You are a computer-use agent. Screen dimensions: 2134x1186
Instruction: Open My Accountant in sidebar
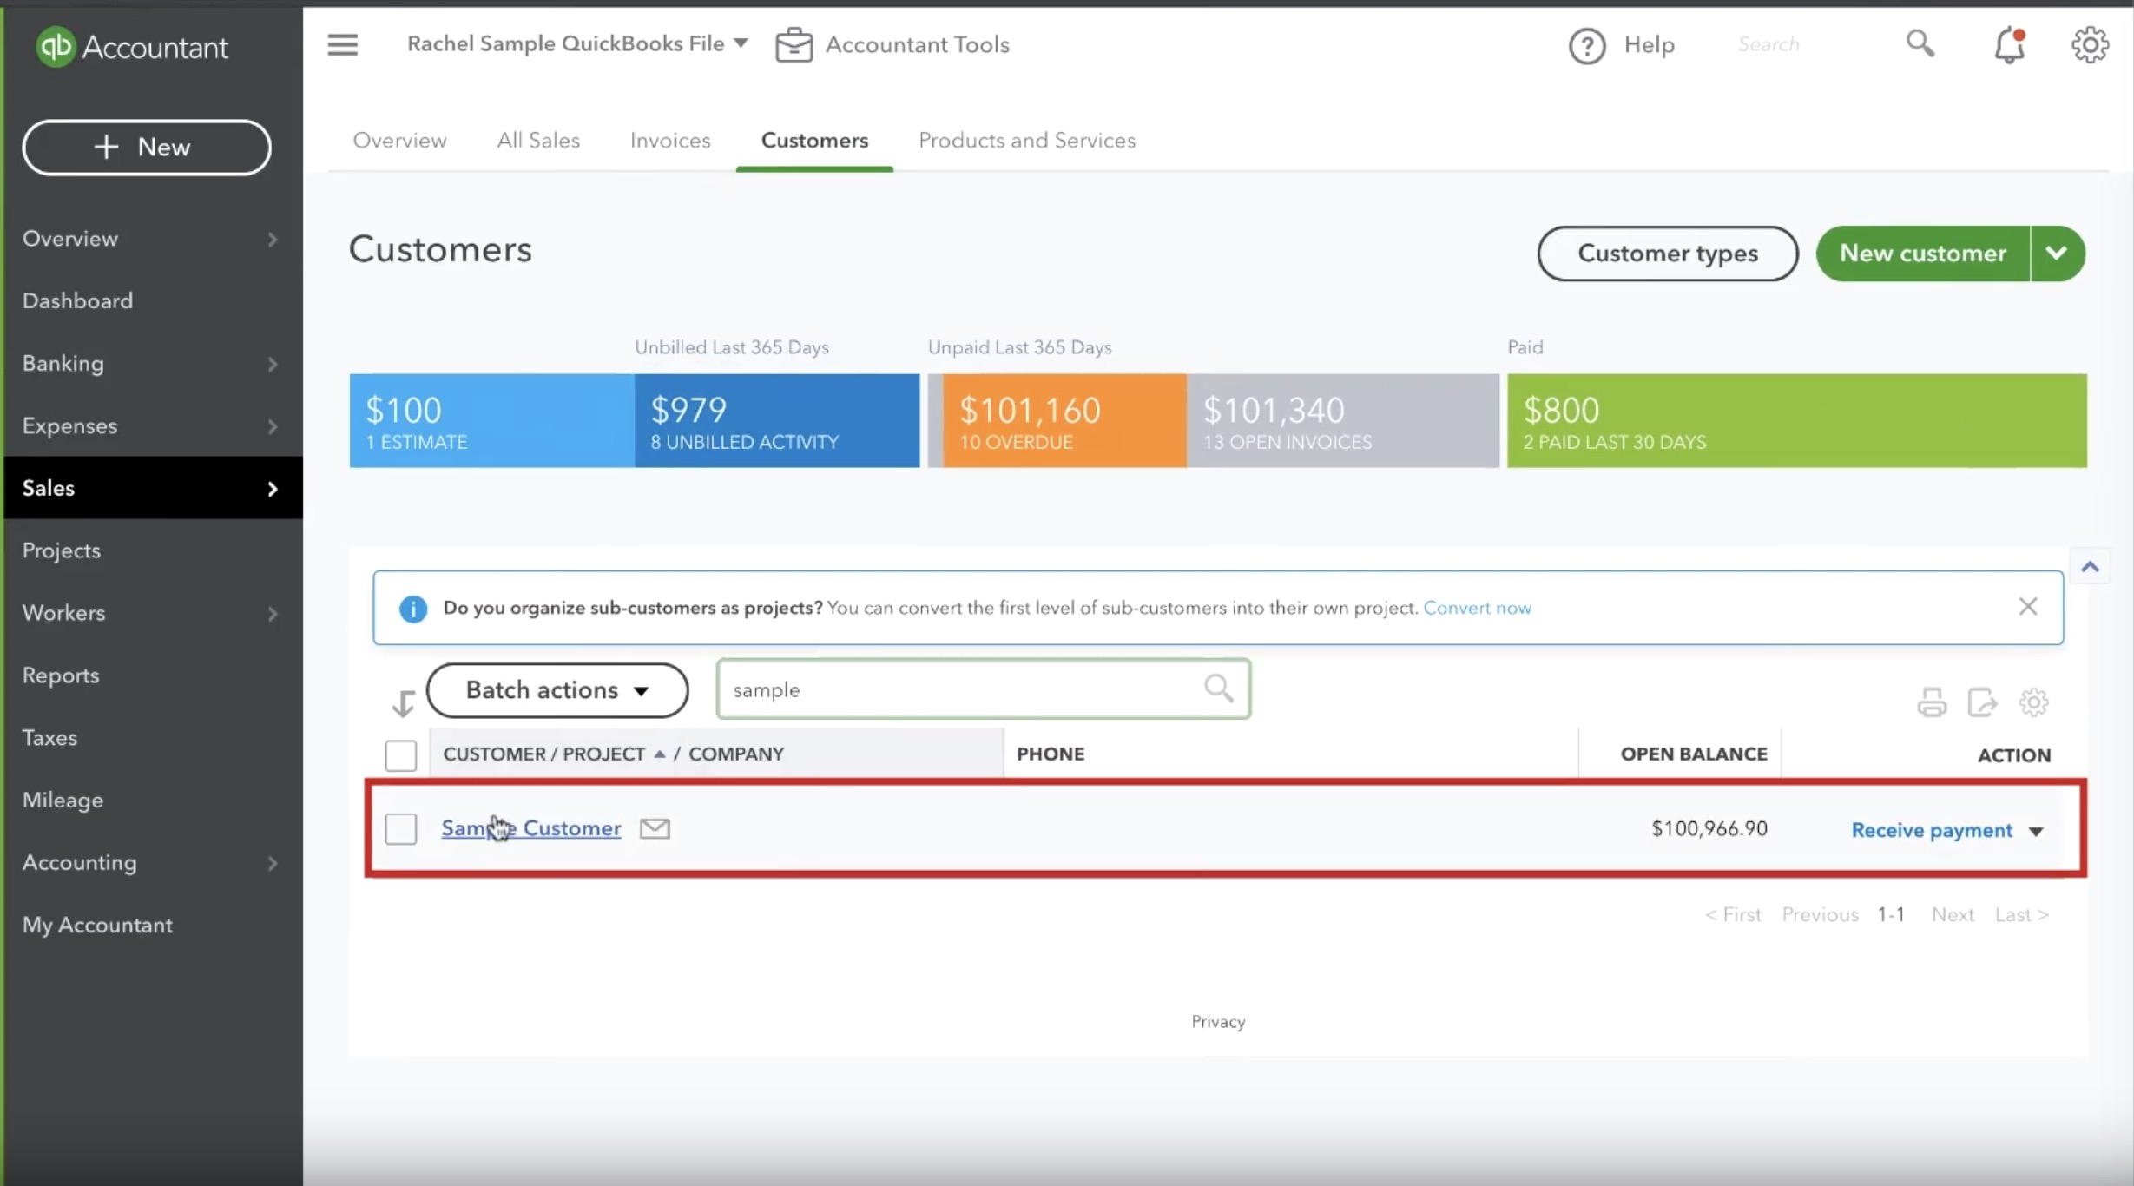click(97, 926)
